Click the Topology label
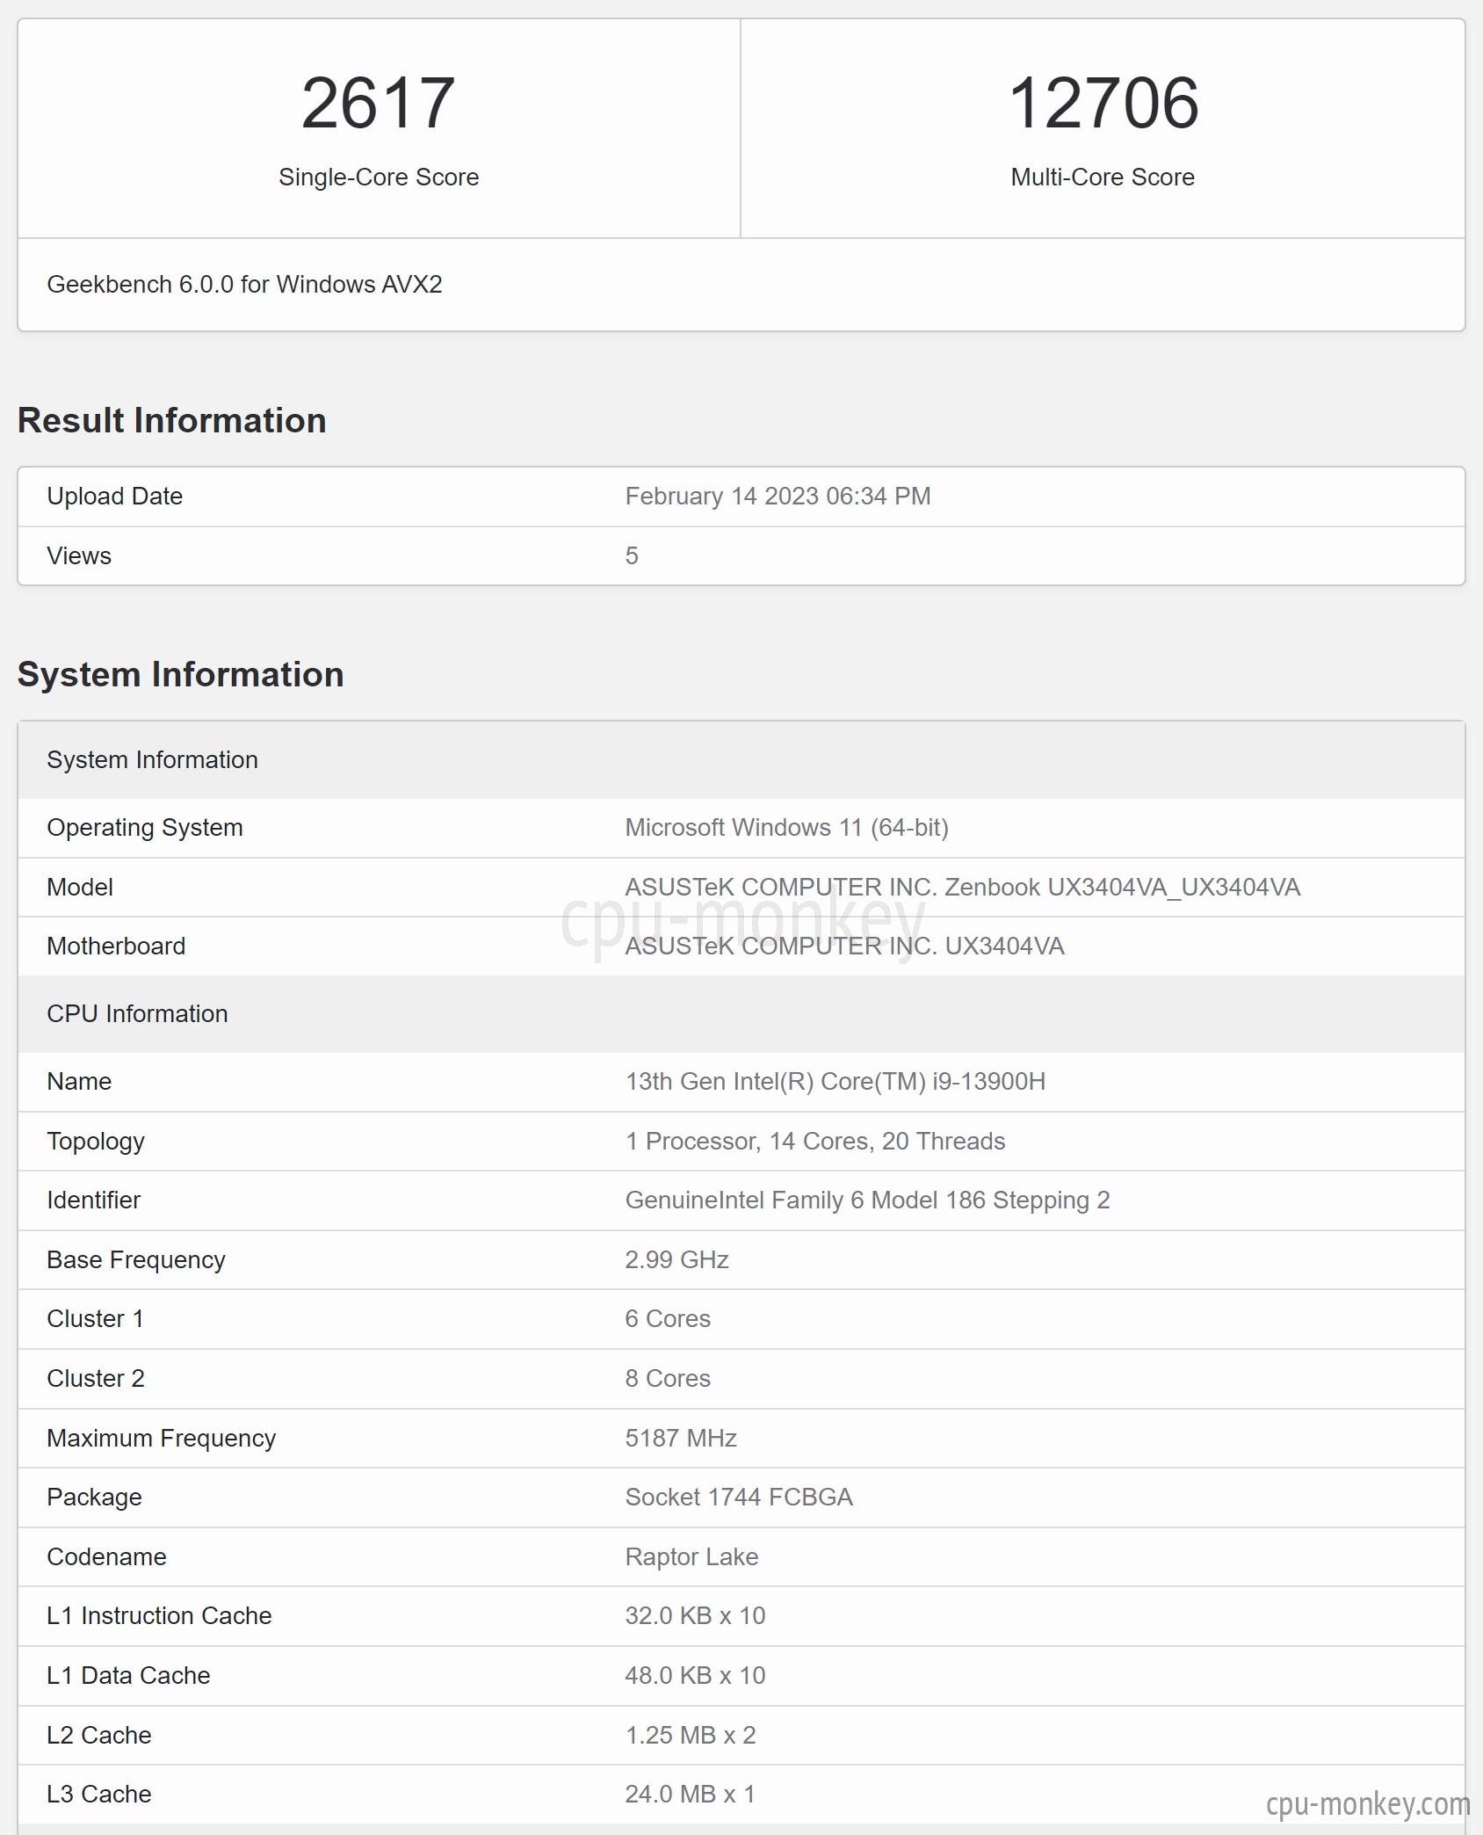 [x=96, y=1141]
